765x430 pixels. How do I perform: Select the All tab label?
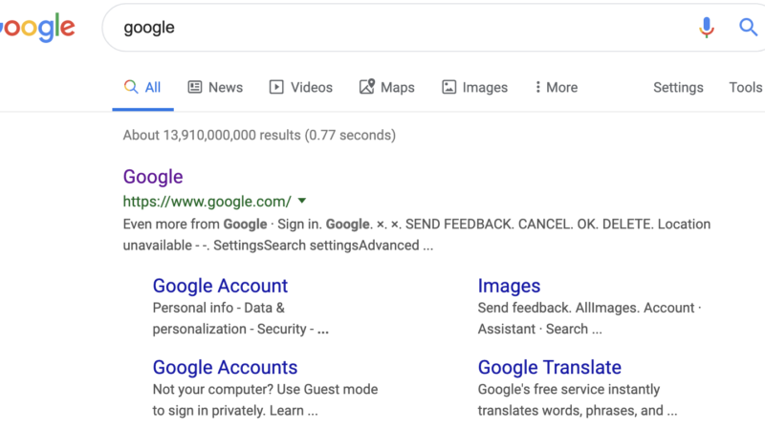coord(153,87)
